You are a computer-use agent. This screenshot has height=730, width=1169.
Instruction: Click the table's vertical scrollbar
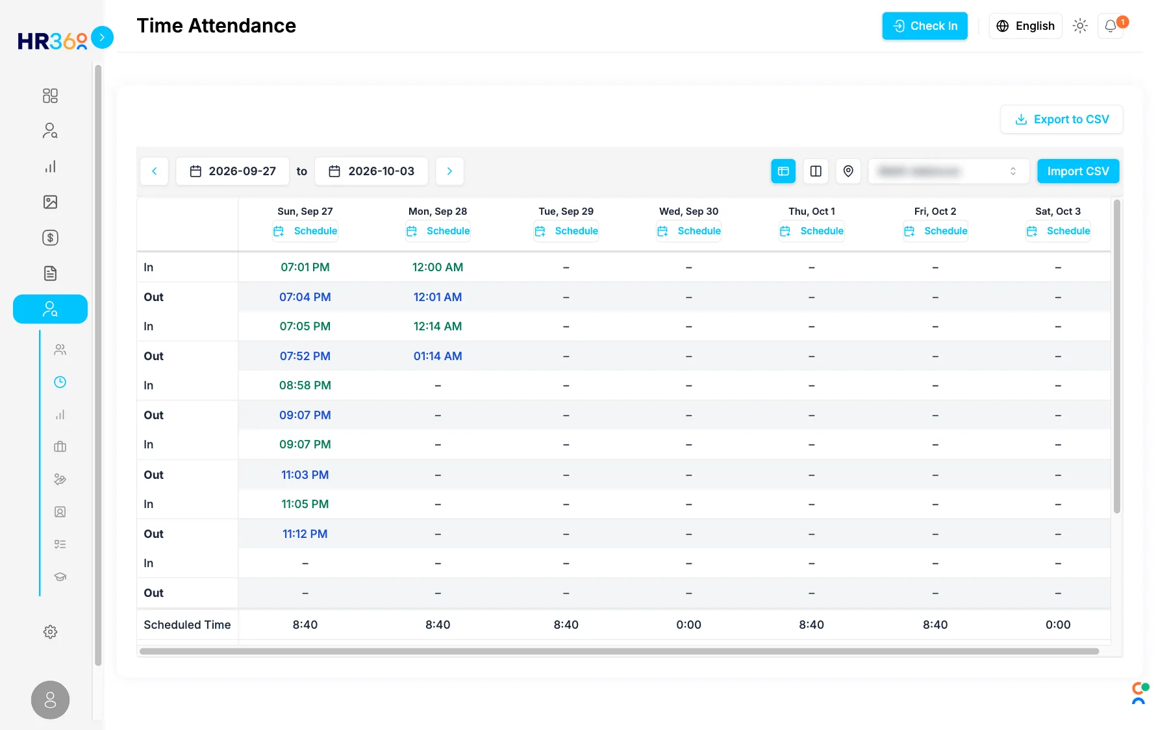(x=1117, y=356)
